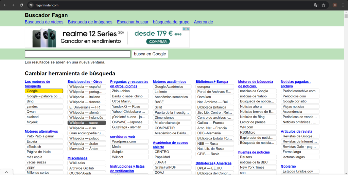Click the realme 12 Series ad banner

coord(107,37)
